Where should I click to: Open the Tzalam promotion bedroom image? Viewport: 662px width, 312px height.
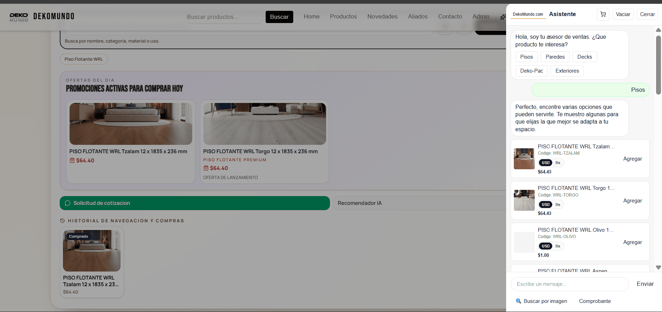(x=131, y=124)
